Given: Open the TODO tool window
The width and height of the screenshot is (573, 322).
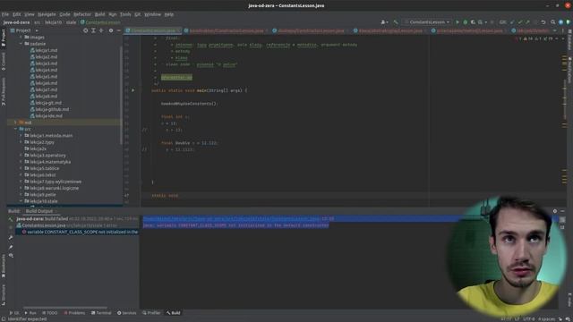Looking at the screenshot, I should tap(50, 313).
